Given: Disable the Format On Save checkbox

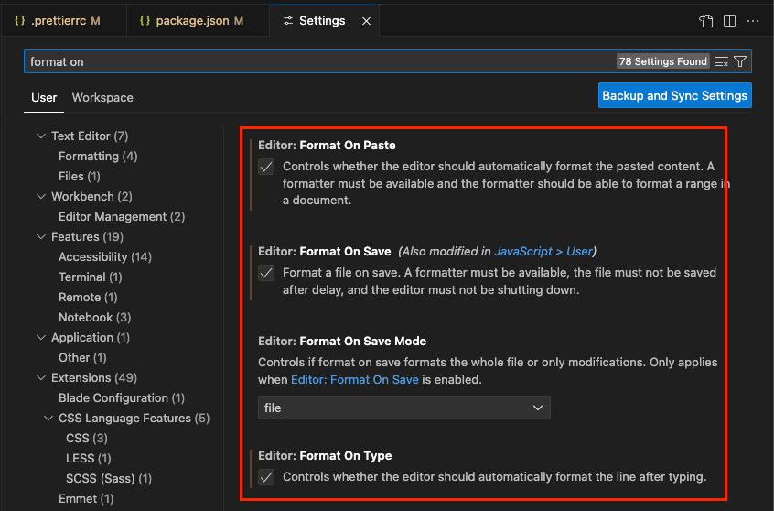Looking at the screenshot, I should point(266,273).
